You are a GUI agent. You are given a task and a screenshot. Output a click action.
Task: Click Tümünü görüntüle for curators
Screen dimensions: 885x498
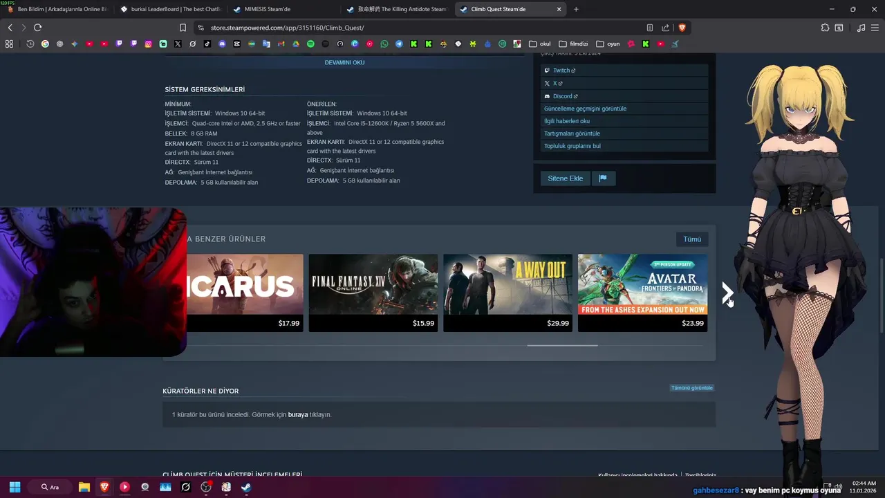691,388
